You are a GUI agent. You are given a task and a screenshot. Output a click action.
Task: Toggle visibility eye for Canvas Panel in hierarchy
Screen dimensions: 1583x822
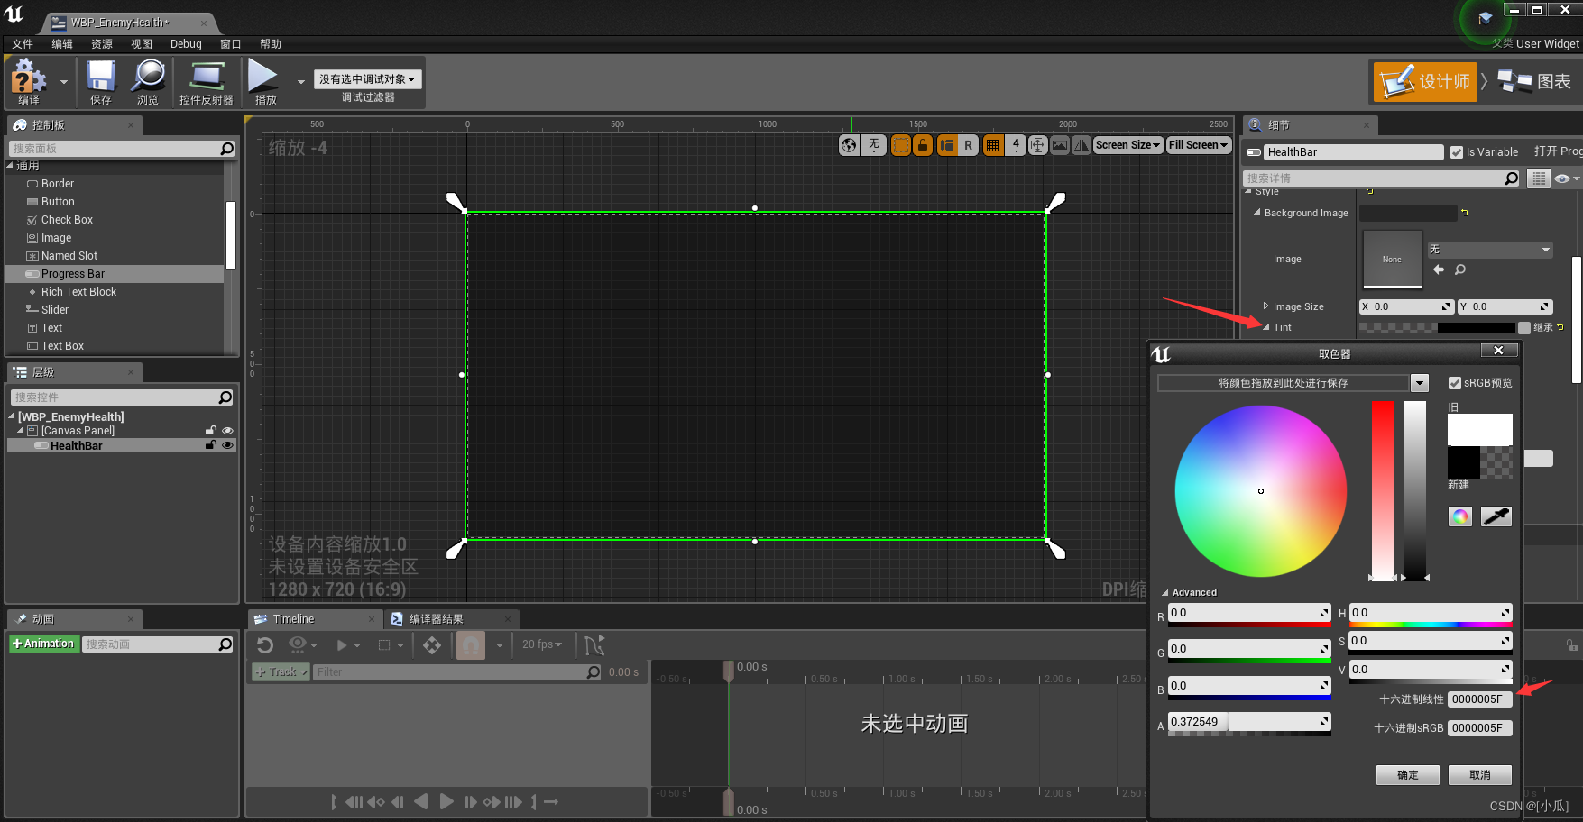227,431
